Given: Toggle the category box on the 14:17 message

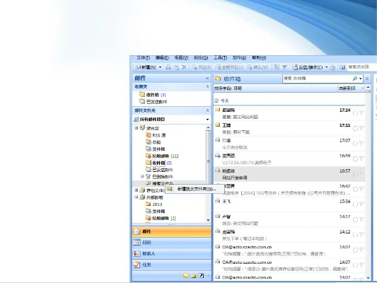Looking at the screenshot, I should (355, 219).
